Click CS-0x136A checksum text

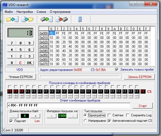click(98, 70)
